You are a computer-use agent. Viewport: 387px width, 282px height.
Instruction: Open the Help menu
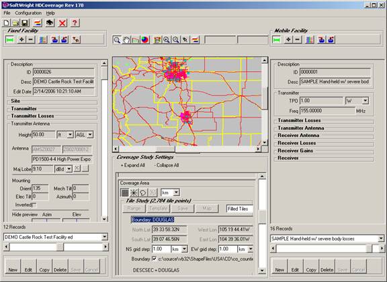pos(50,13)
